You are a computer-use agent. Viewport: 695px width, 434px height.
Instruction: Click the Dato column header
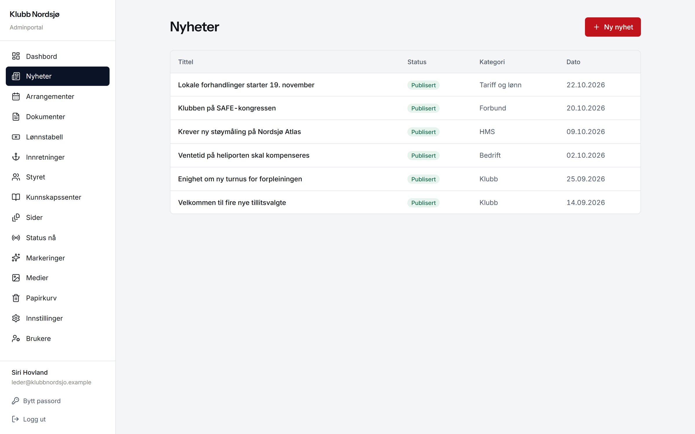(573, 62)
